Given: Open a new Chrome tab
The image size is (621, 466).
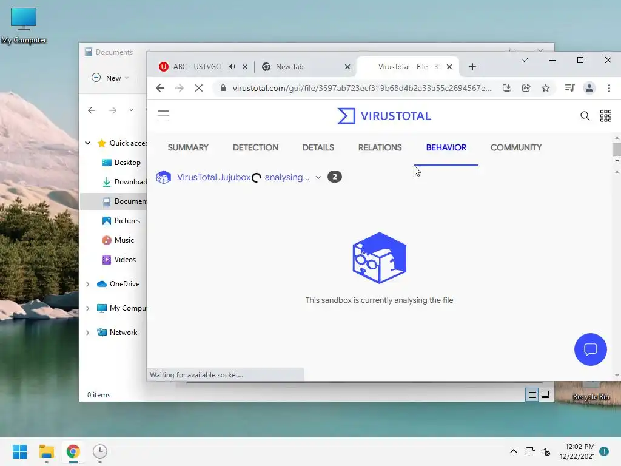Looking at the screenshot, I should 472,67.
